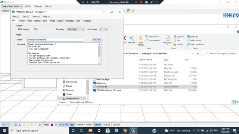
Task: Click History in Explorer ribbon
Action: [179, 44]
